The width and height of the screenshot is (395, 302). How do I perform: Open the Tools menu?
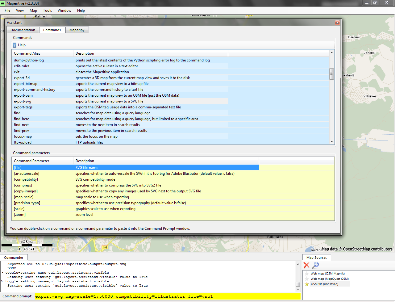click(x=48, y=10)
